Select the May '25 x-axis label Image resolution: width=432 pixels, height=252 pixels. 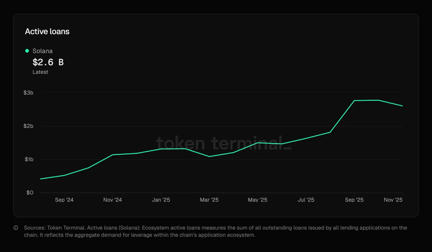258,200
